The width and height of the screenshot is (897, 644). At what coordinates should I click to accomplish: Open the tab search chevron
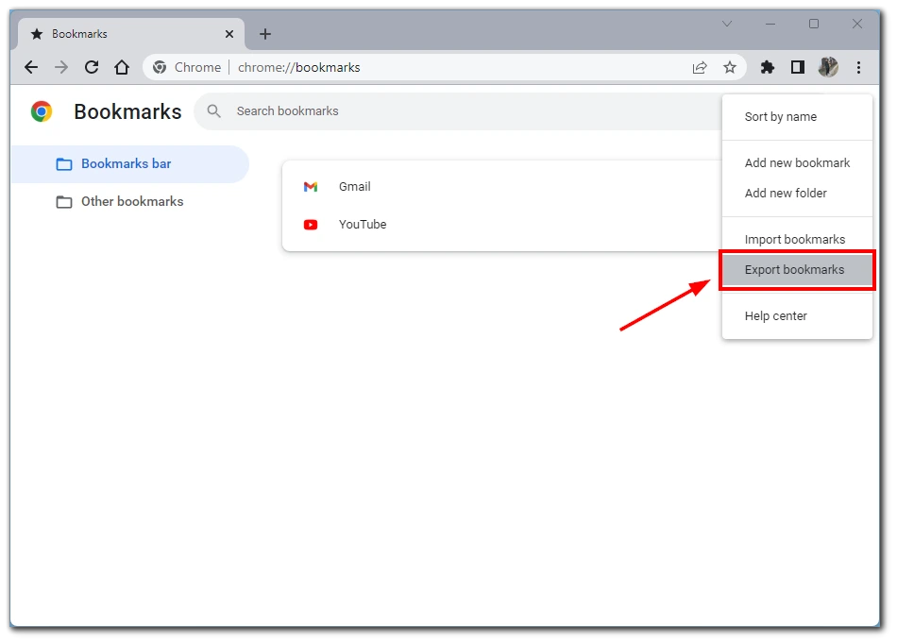(727, 24)
